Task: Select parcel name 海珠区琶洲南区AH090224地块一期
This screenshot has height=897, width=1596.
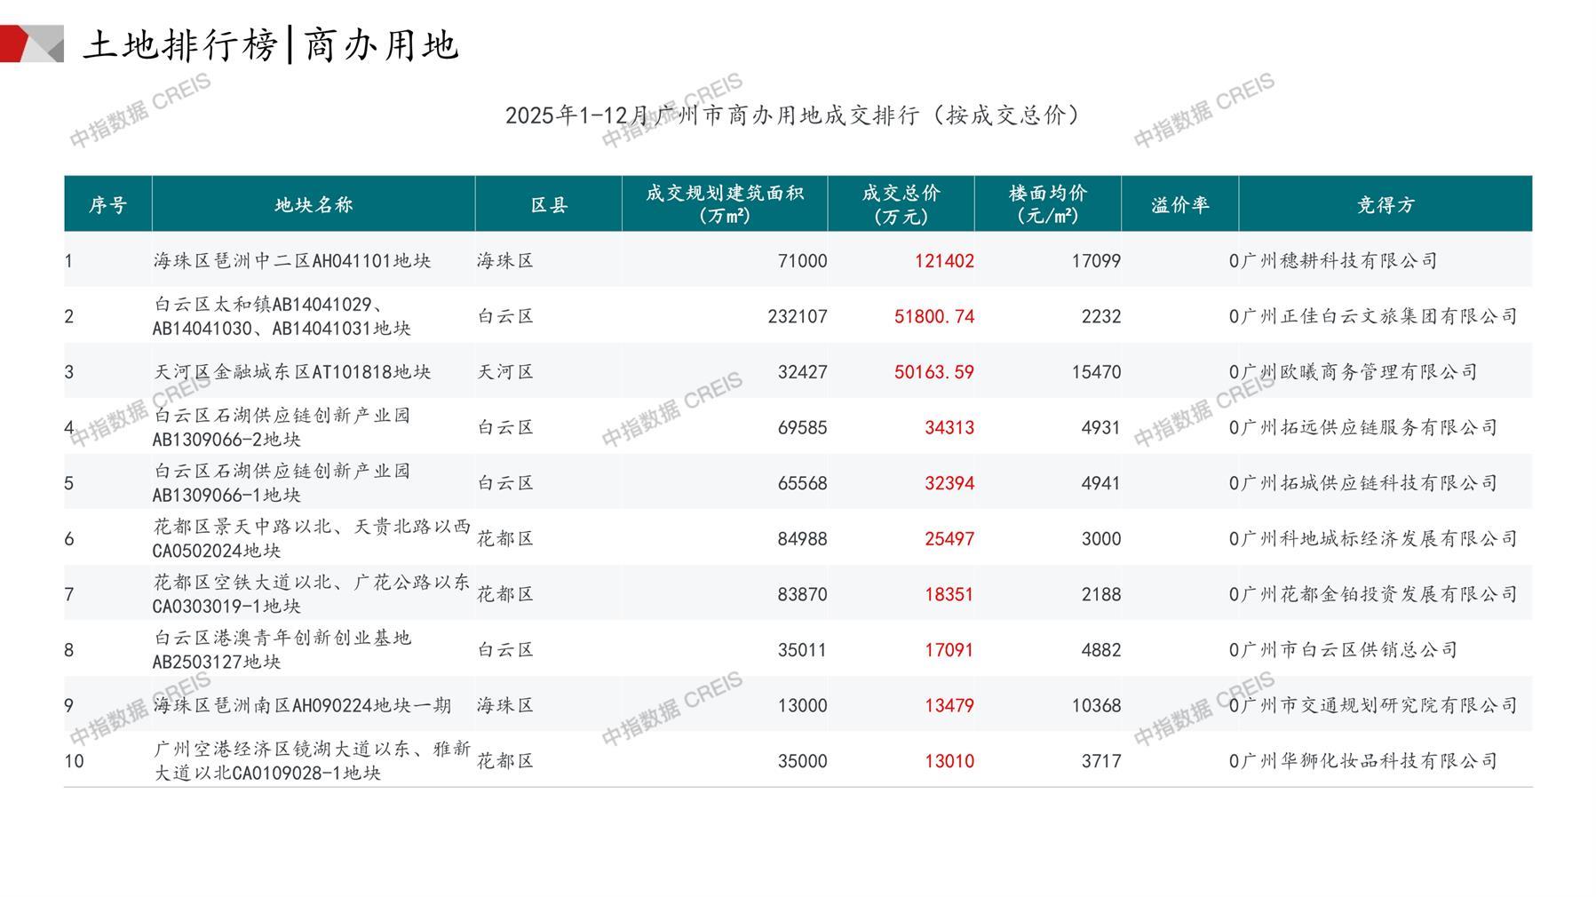Action: pos(302,706)
